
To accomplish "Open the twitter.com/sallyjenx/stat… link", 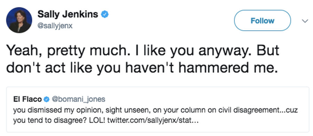I will pos(153,120).
